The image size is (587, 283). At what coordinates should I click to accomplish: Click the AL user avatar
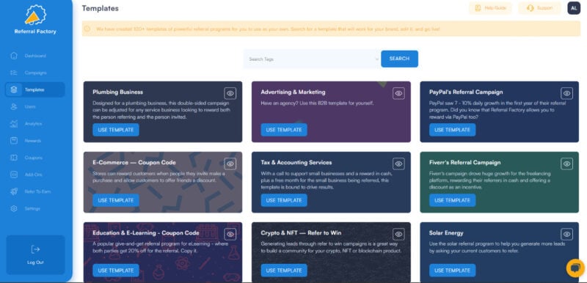coord(574,8)
